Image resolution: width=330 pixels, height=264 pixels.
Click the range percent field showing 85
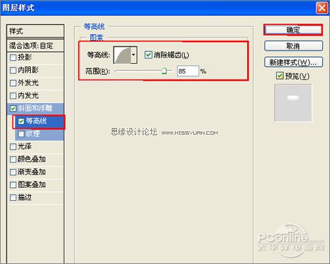[x=188, y=71]
